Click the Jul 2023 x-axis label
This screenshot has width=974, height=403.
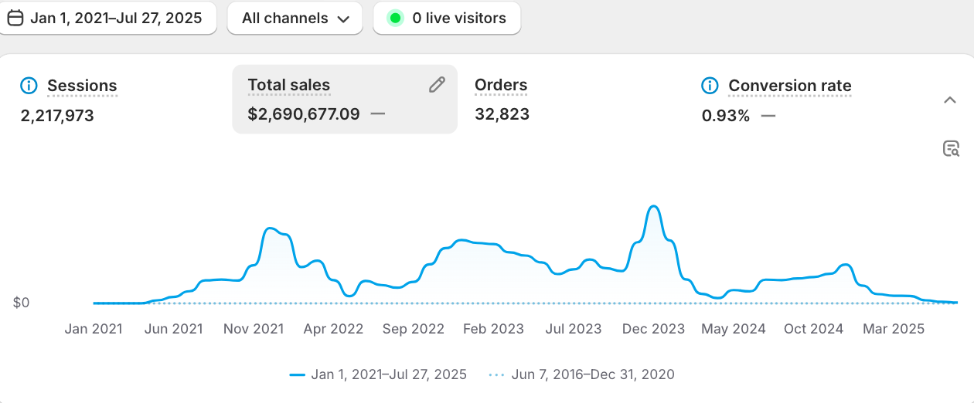[574, 329]
